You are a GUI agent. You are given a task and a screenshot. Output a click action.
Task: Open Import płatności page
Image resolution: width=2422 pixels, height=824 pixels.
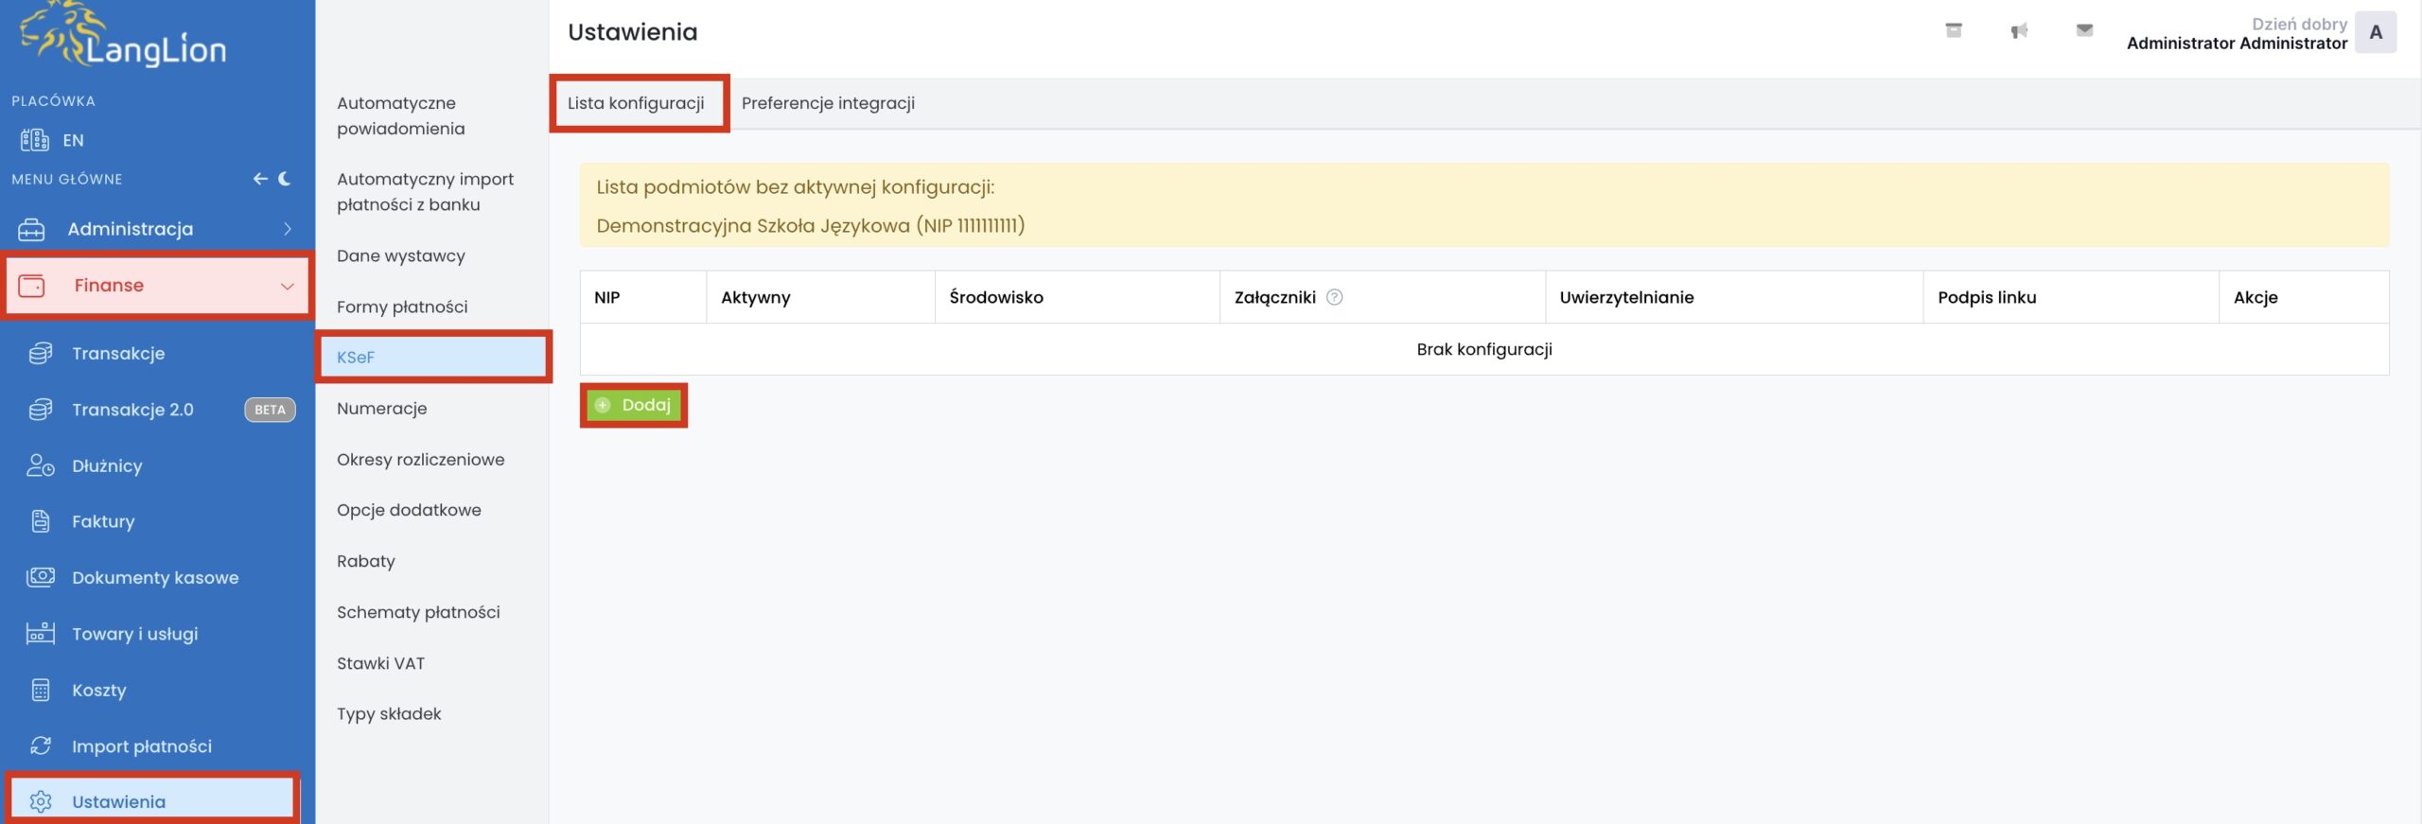click(x=142, y=745)
